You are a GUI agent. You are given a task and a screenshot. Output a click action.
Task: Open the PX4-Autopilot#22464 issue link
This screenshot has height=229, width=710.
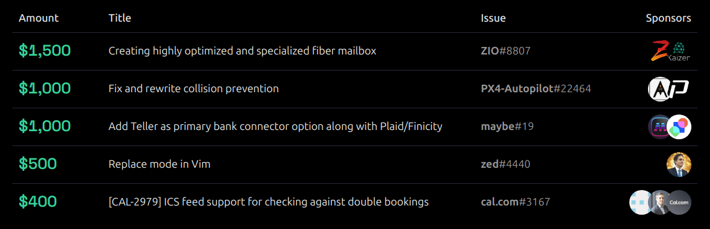(x=536, y=89)
